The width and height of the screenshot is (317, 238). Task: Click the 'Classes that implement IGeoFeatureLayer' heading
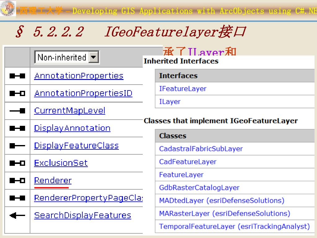point(220,121)
